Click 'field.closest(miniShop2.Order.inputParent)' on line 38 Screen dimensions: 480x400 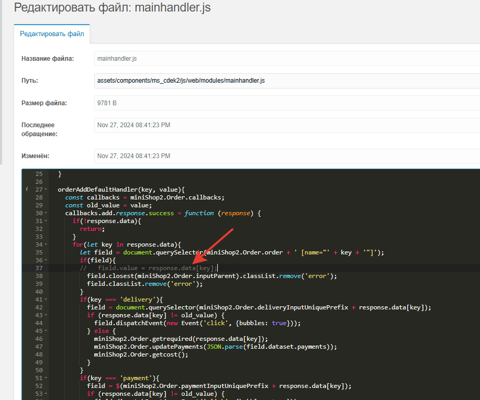pyautogui.click(x=212, y=276)
